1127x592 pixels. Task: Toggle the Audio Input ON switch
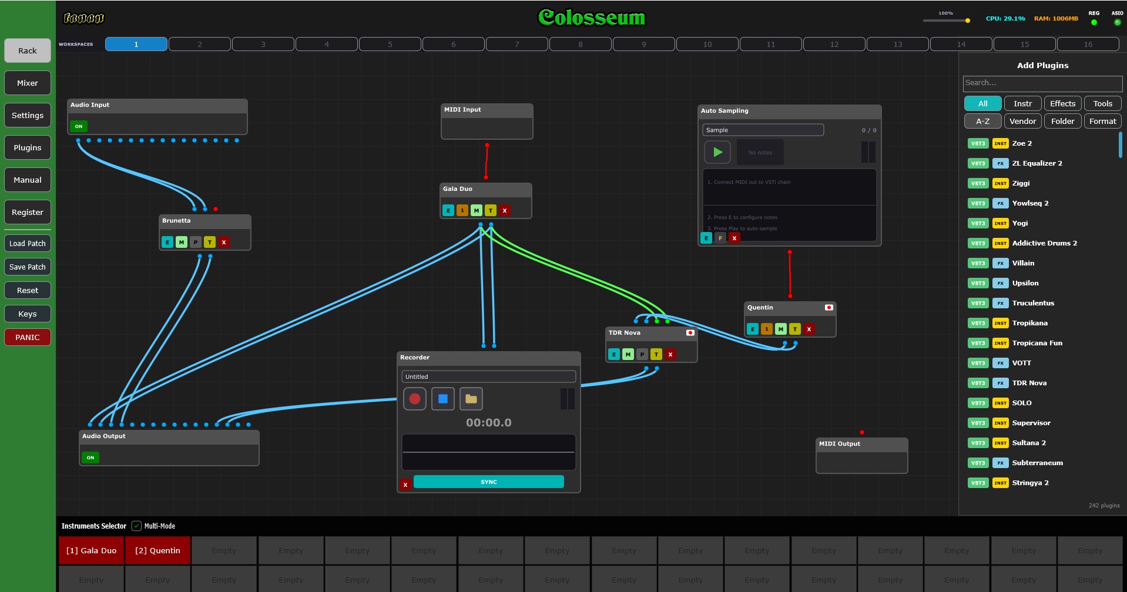tap(79, 126)
